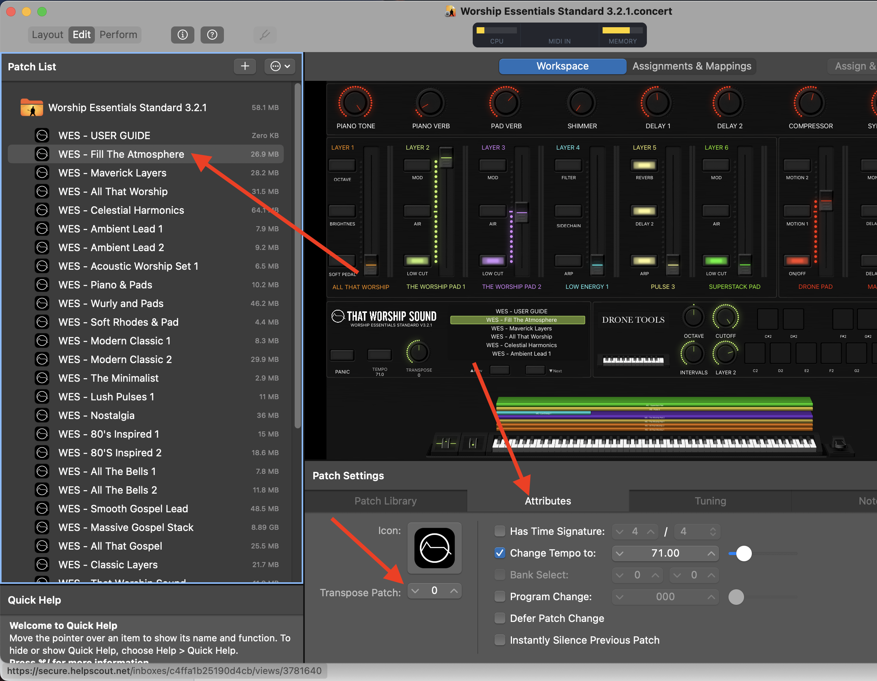Click the SHIMMER knob

pos(582,103)
